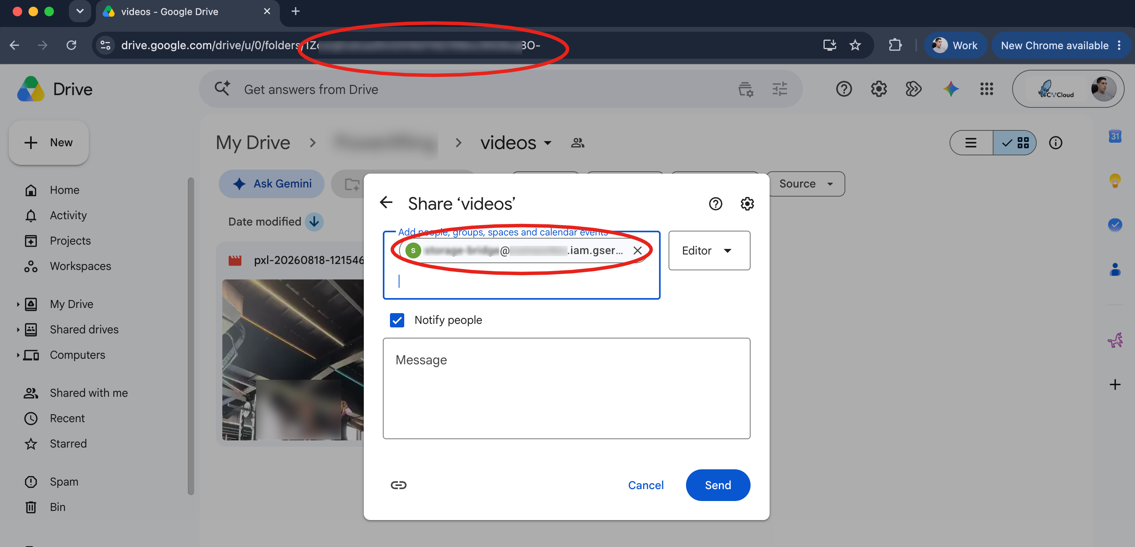The width and height of the screenshot is (1135, 547).
Task: Switch to list layout view
Action: (971, 143)
